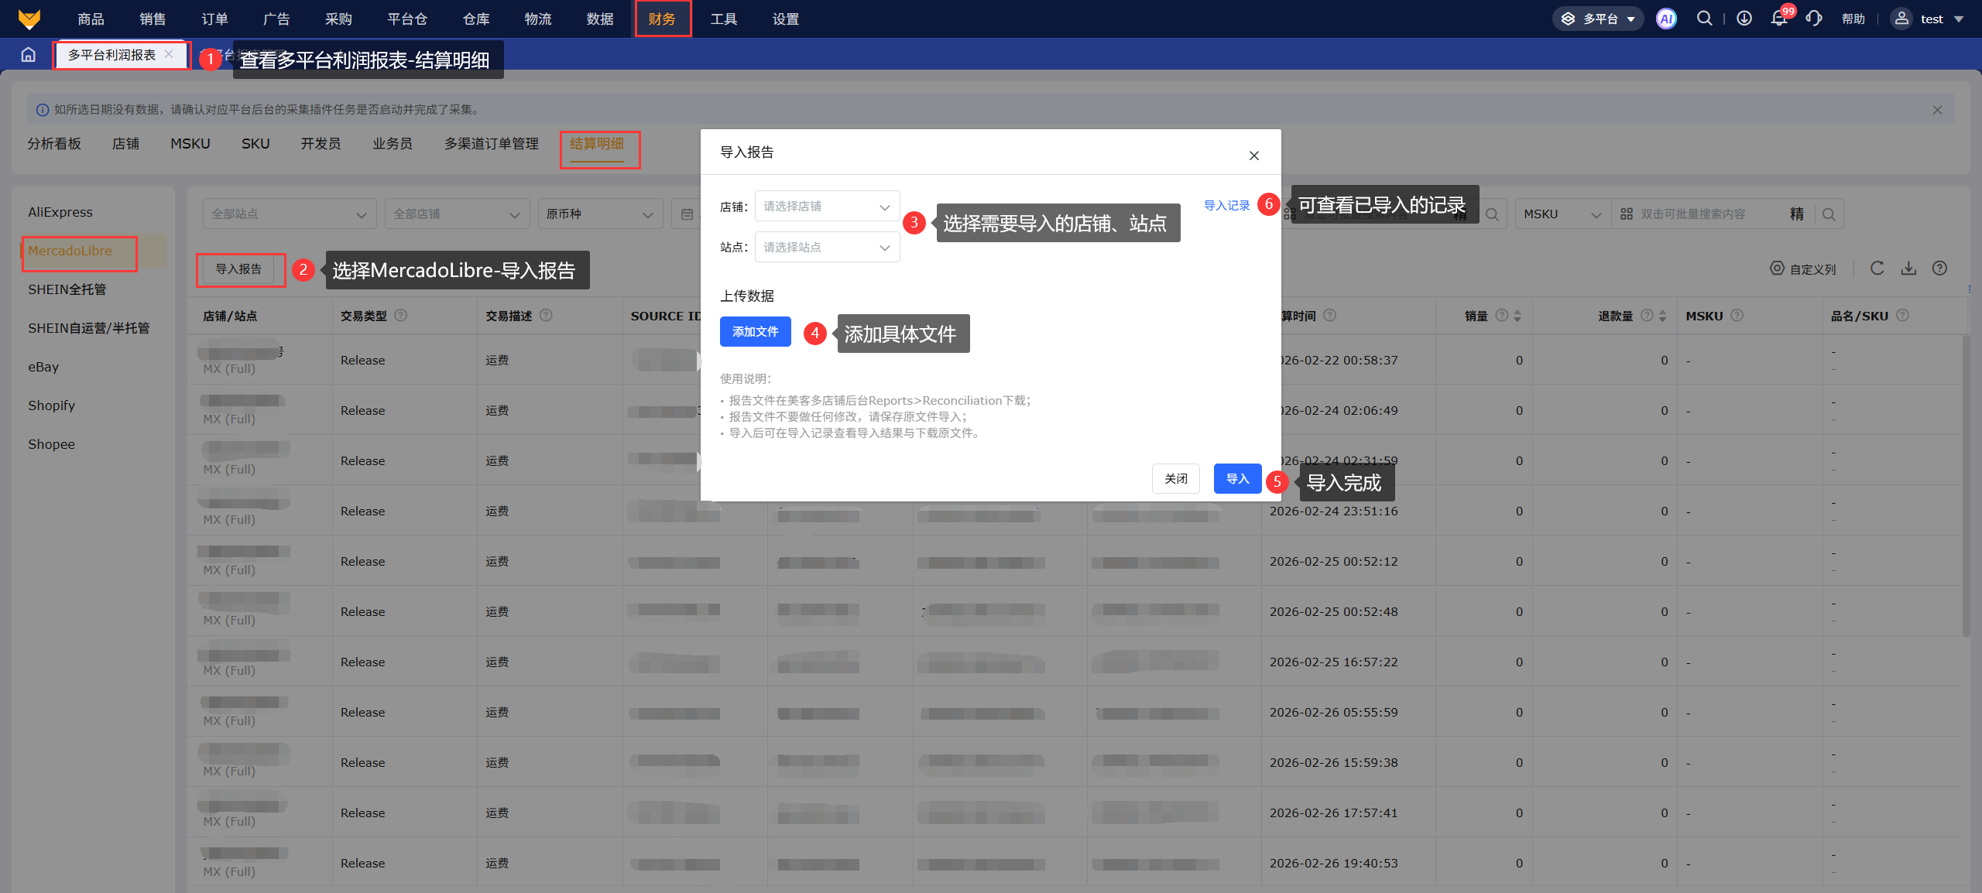Sort by 退款量 column arrows

(x=1662, y=316)
